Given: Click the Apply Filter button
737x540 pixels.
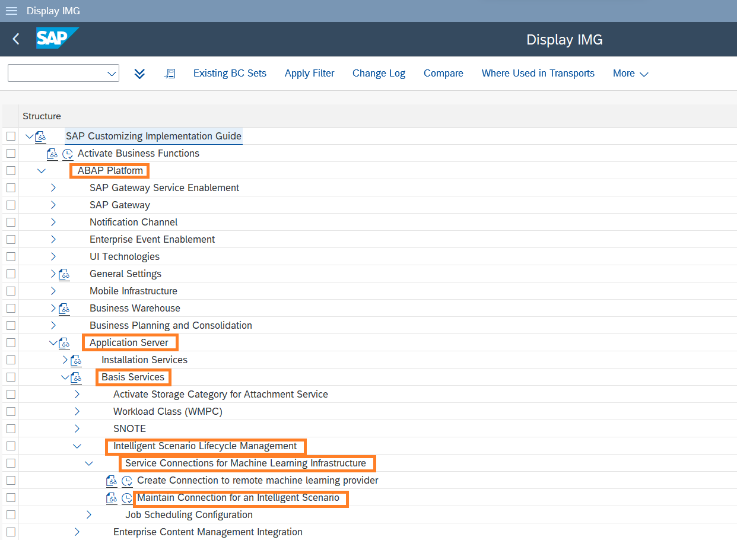Looking at the screenshot, I should tap(309, 74).
